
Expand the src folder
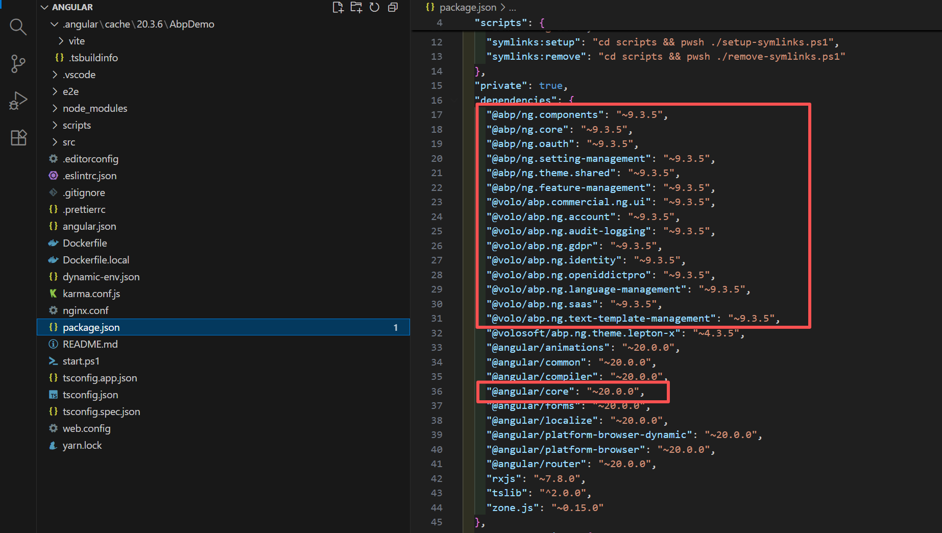[x=68, y=142]
